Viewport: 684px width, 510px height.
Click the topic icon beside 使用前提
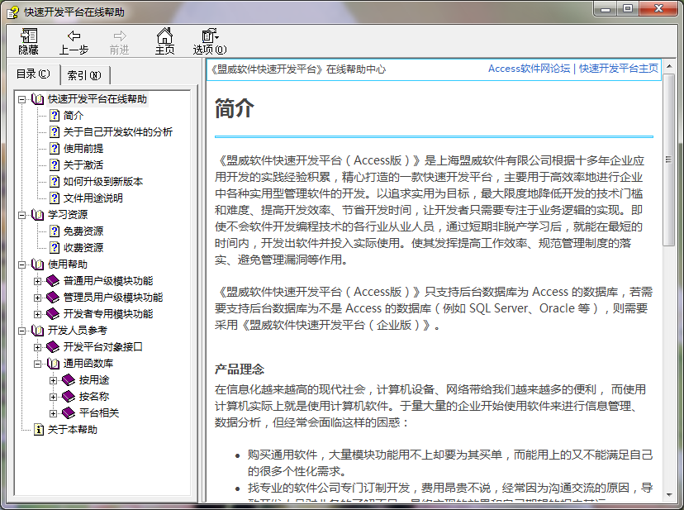(54, 149)
